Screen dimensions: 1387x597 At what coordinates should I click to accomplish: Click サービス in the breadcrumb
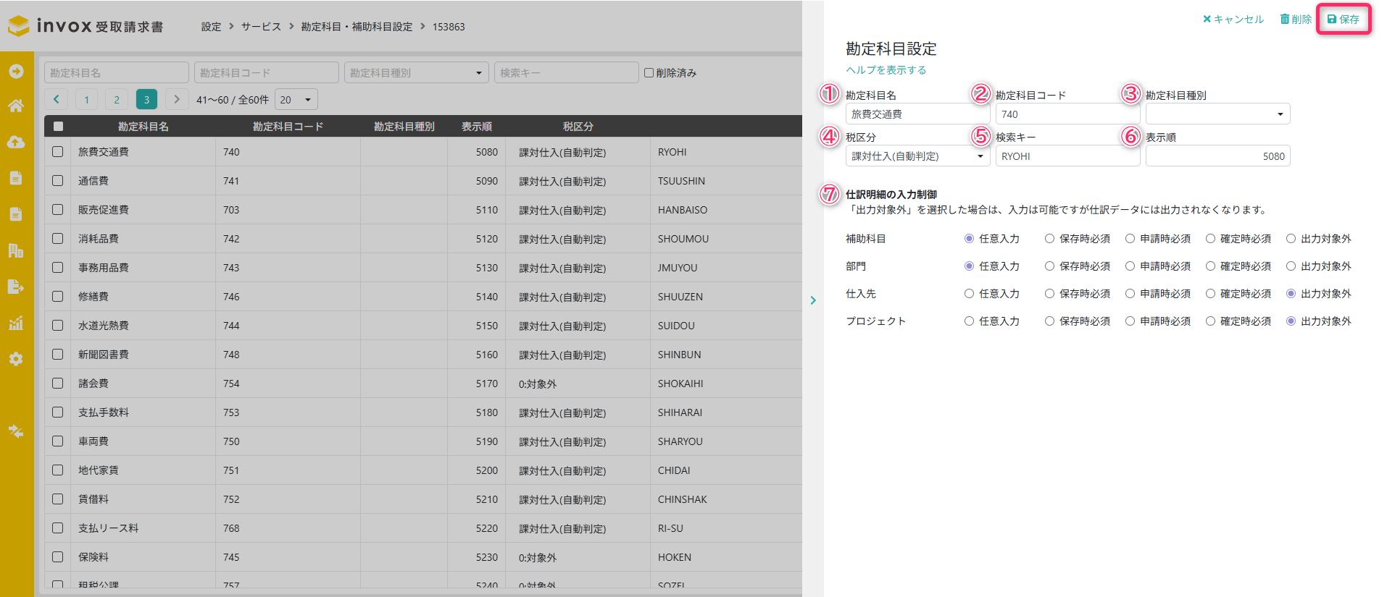tap(261, 27)
